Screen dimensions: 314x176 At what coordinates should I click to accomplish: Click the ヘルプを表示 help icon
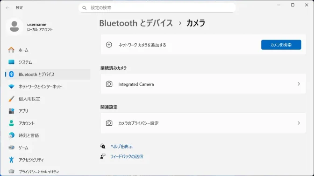(103, 146)
